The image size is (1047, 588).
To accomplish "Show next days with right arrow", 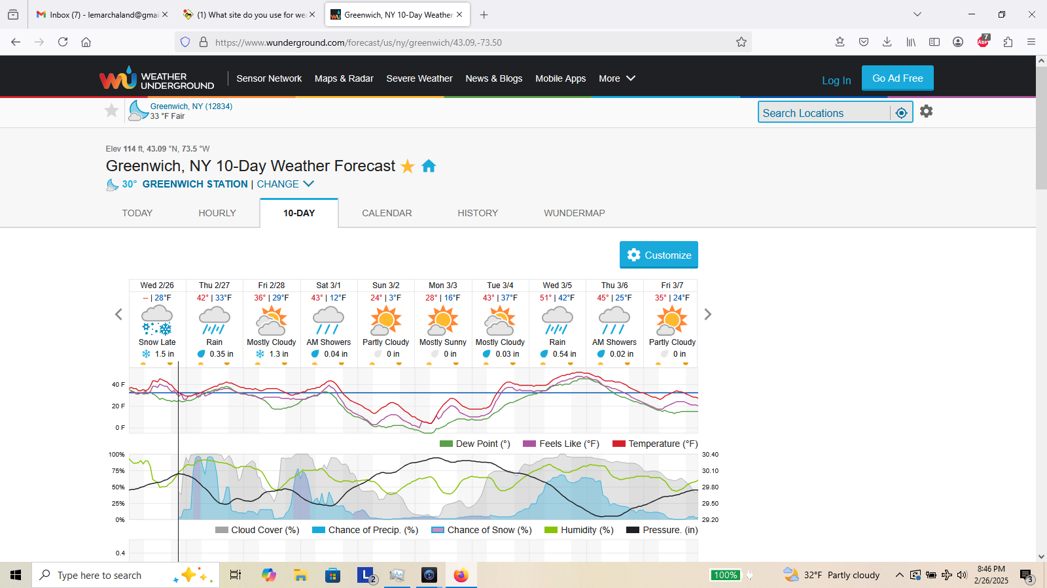I will click(x=707, y=314).
